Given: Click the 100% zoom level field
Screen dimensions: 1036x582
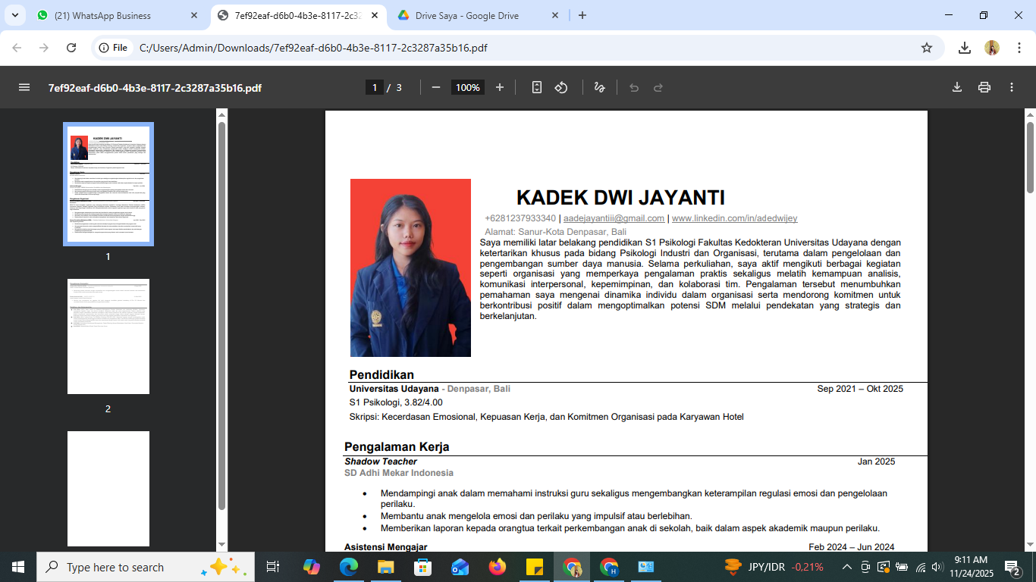Looking at the screenshot, I should tap(468, 87).
